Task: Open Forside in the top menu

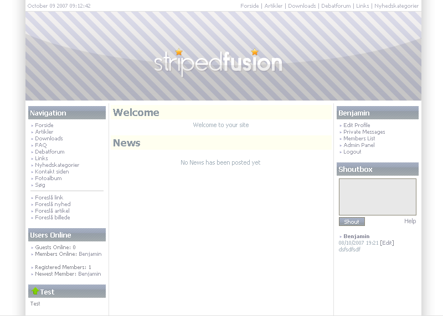Action: (250, 6)
